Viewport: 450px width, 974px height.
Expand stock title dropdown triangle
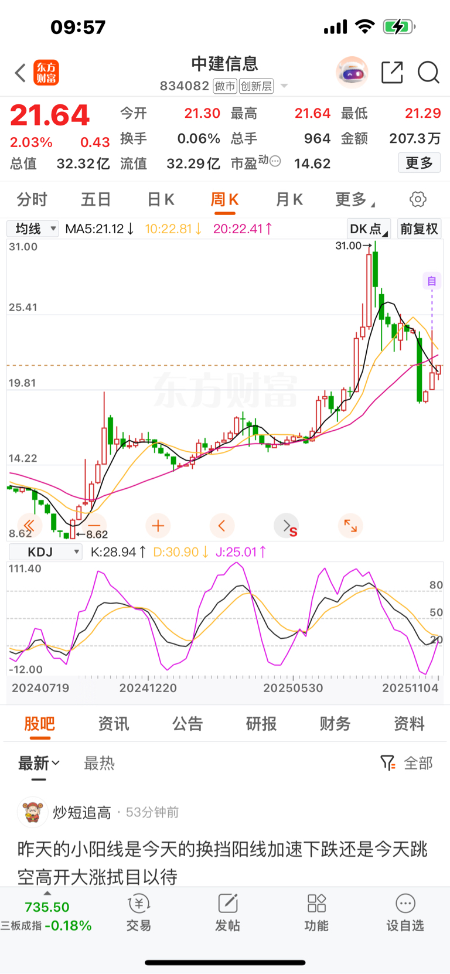284,86
